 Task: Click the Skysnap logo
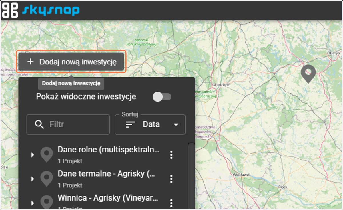click(x=41, y=10)
